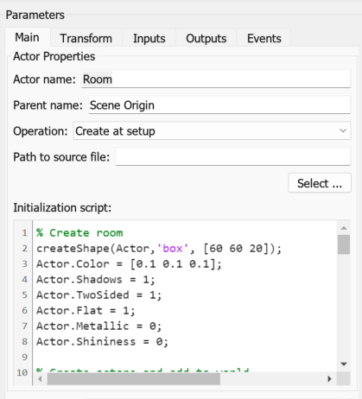Edit the Actor name field

tap(216, 79)
